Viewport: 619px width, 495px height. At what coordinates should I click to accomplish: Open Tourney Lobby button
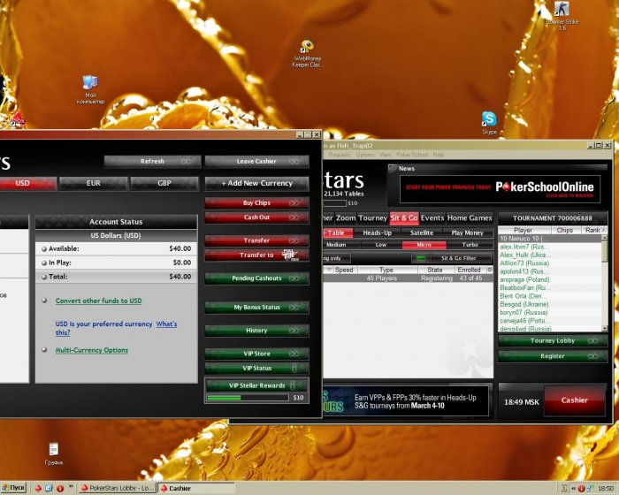553,340
